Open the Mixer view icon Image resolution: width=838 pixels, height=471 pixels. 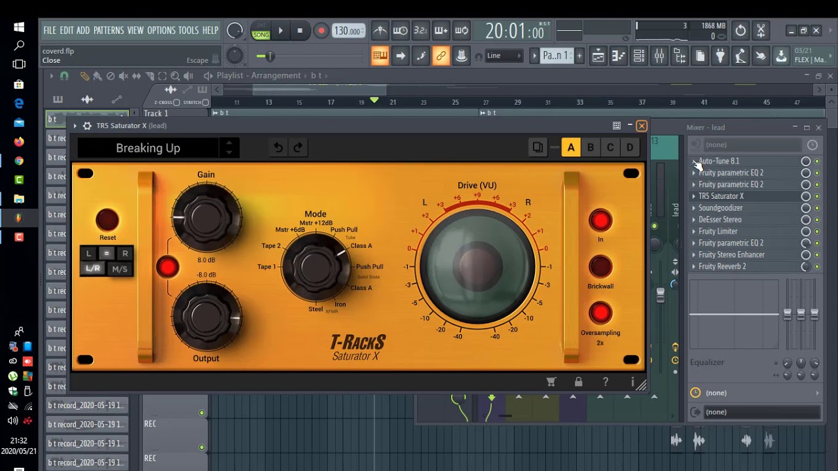(659, 56)
